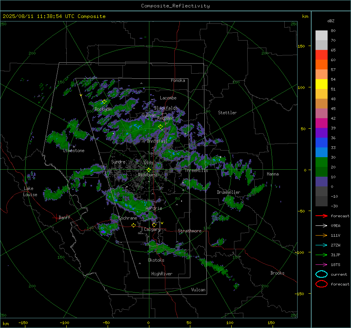The image size is (351, 328).
Task: Click the orange 111V arrow icon
Action: [321, 235]
